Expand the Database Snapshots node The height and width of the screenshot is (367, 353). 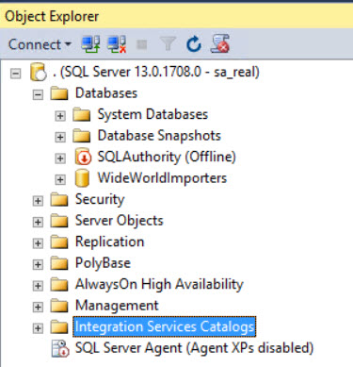point(60,137)
